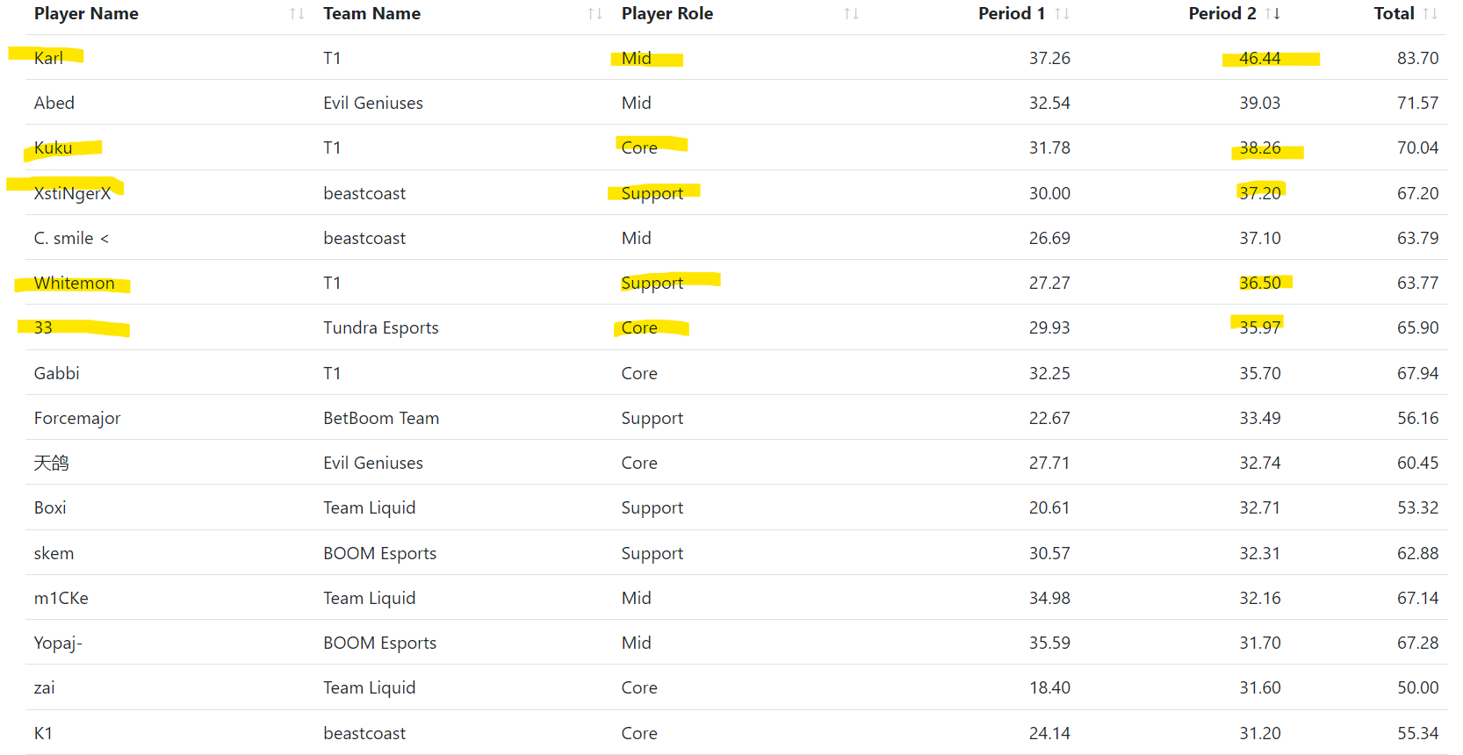1463x755 pixels.
Task: Click the Player Role header label
Action: (x=667, y=14)
